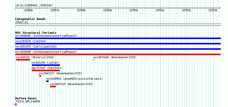The height and width of the screenshot is (107, 228).
Task: Click the esv3667219 Besenbacher2015 red bar
Action: coord(53,87)
